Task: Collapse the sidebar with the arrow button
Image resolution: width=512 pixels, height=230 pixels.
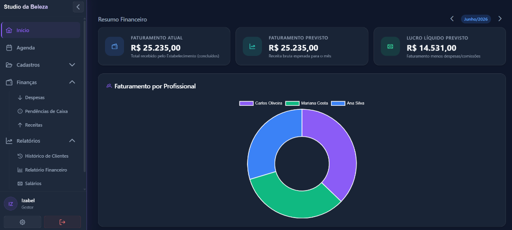Action: (x=78, y=7)
